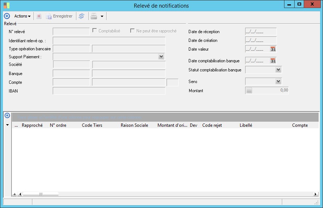Viewport: 323px width, 208px height.
Task: Click the Banque name field
Action: pyautogui.click(x=129, y=73)
